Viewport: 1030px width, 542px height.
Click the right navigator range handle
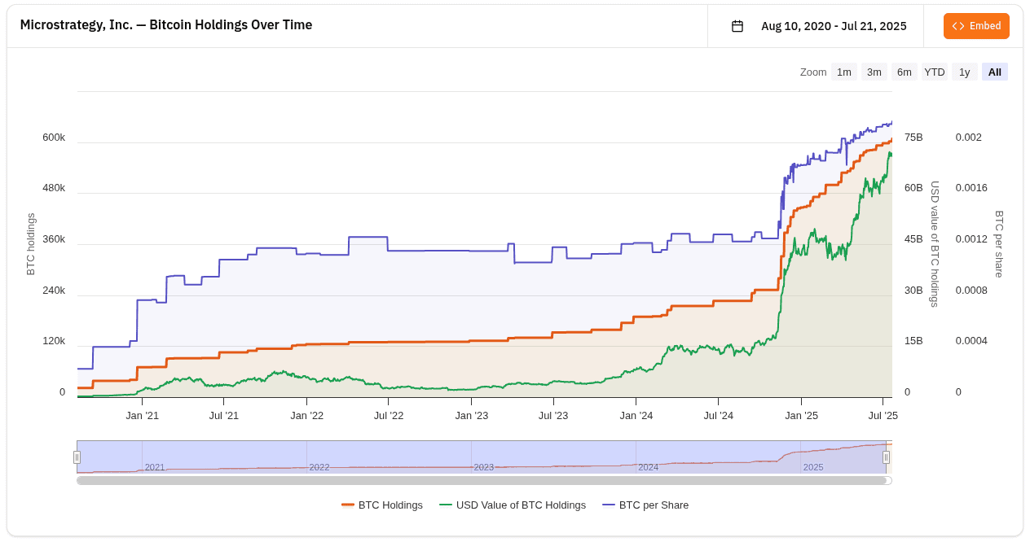click(x=886, y=457)
